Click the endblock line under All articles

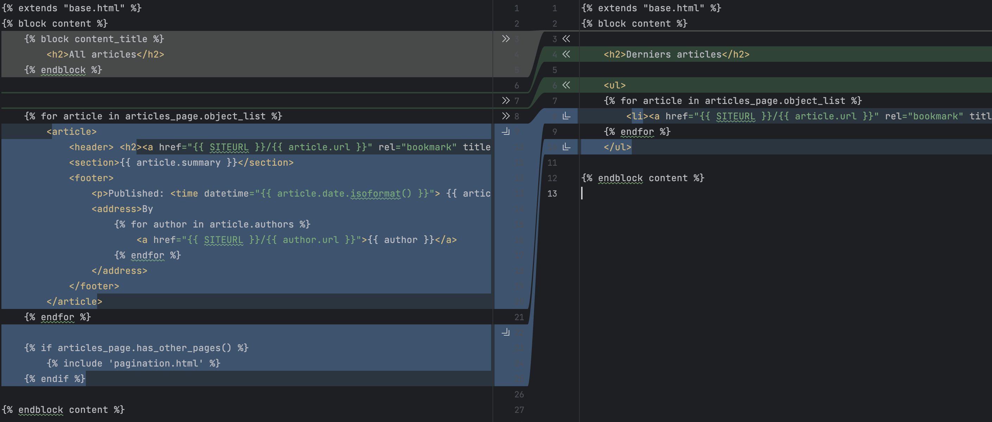pos(63,70)
